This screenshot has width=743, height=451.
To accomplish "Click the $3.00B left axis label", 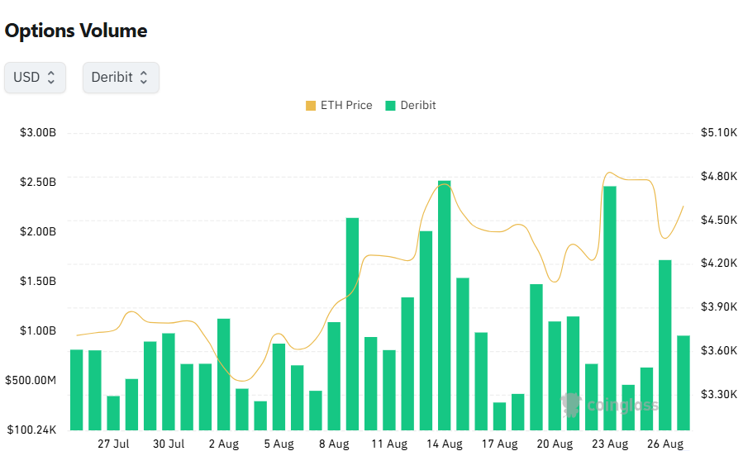I will coord(38,133).
